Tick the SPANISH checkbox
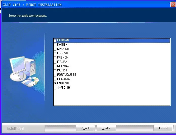 [55, 49]
